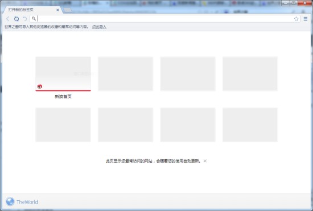This screenshot has height=211, width=313.
Task: Click the TheWorld globe logo
Action: [10, 202]
